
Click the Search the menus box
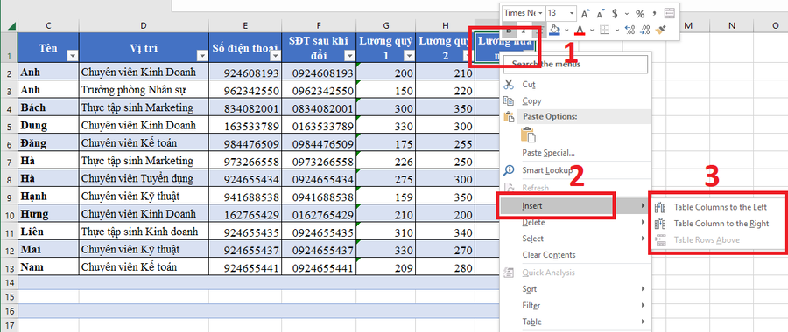pyautogui.click(x=576, y=64)
